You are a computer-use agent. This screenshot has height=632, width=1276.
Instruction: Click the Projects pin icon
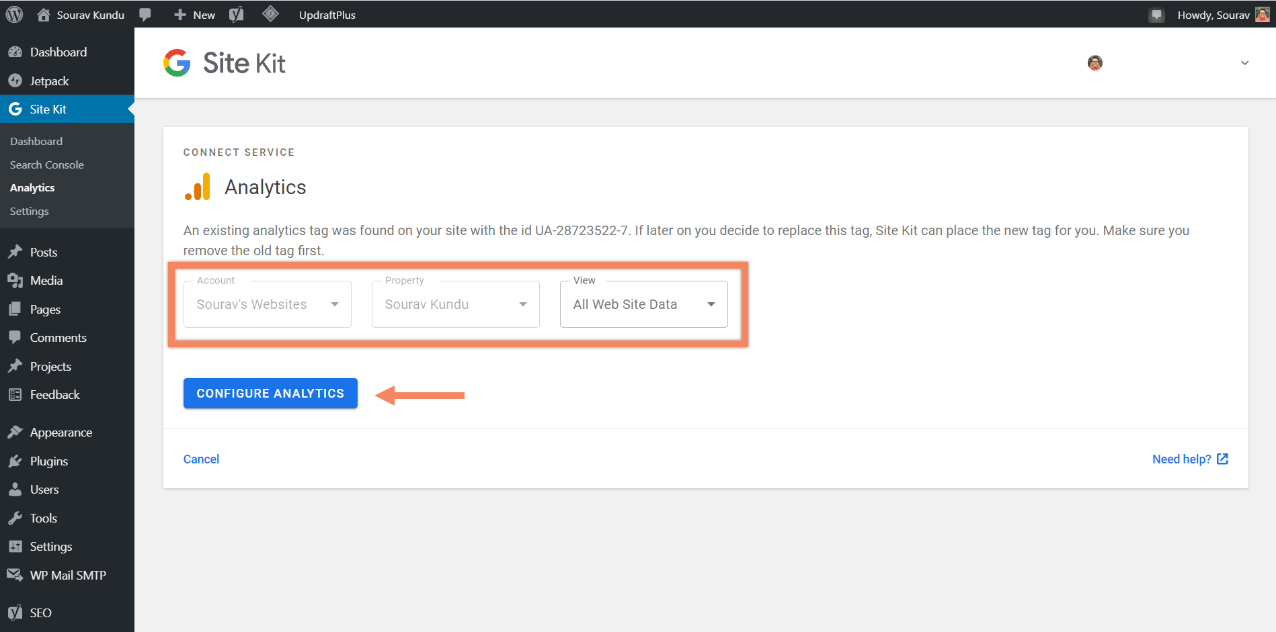point(15,366)
